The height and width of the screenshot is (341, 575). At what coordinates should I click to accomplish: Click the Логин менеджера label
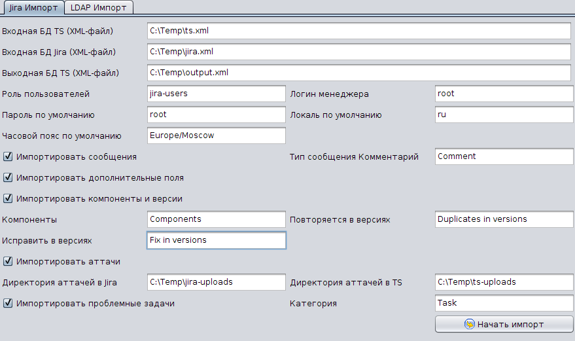(329, 94)
